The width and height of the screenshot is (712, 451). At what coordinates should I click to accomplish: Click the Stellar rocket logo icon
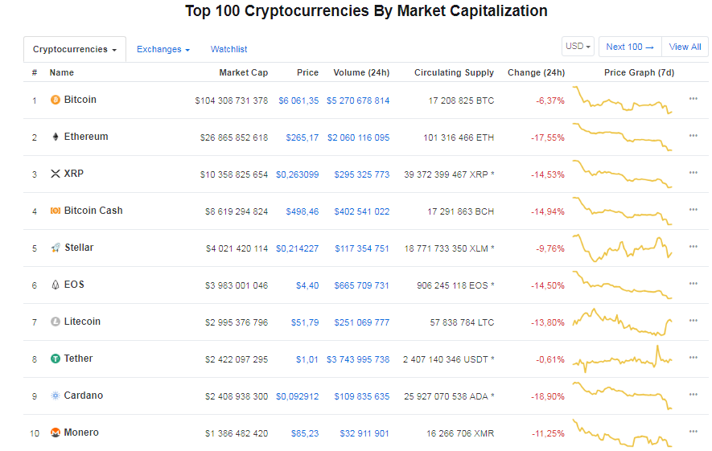click(x=56, y=248)
